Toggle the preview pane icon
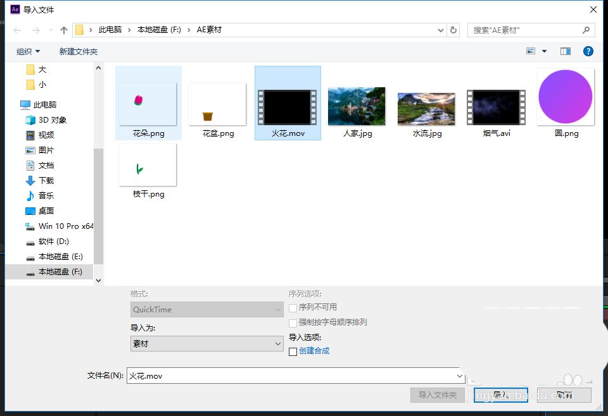The height and width of the screenshot is (416, 608). tap(566, 51)
